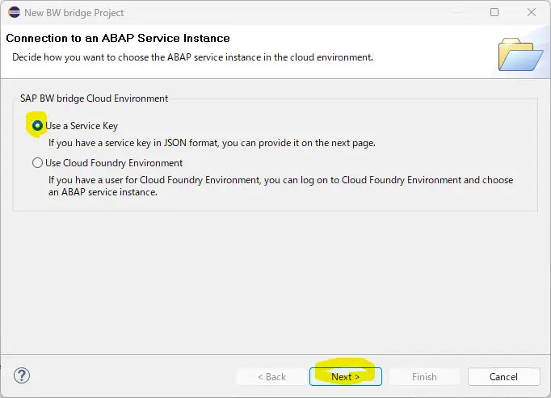
Task: Click the 'Use a Service Key' label text
Action: point(82,126)
